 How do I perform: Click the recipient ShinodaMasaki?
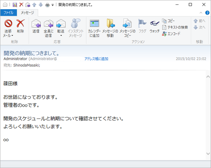click(26, 65)
